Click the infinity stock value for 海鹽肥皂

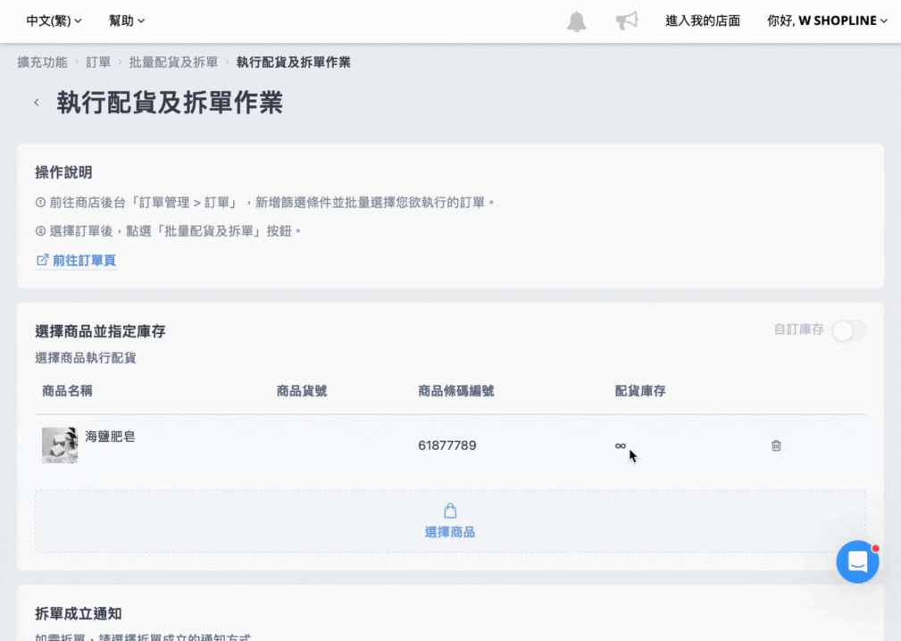[620, 445]
